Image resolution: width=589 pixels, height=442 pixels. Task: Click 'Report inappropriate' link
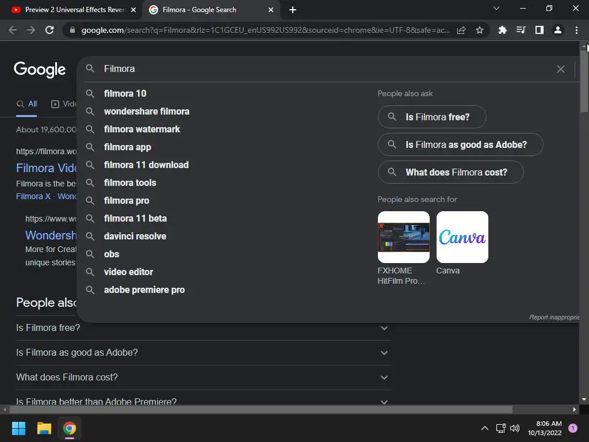pyautogui.click(x=554, y=318)
